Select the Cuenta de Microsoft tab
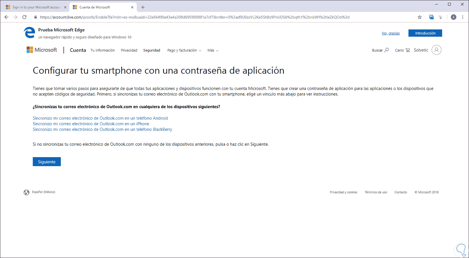This screenshot has height=258, width=469. [103, 7]
